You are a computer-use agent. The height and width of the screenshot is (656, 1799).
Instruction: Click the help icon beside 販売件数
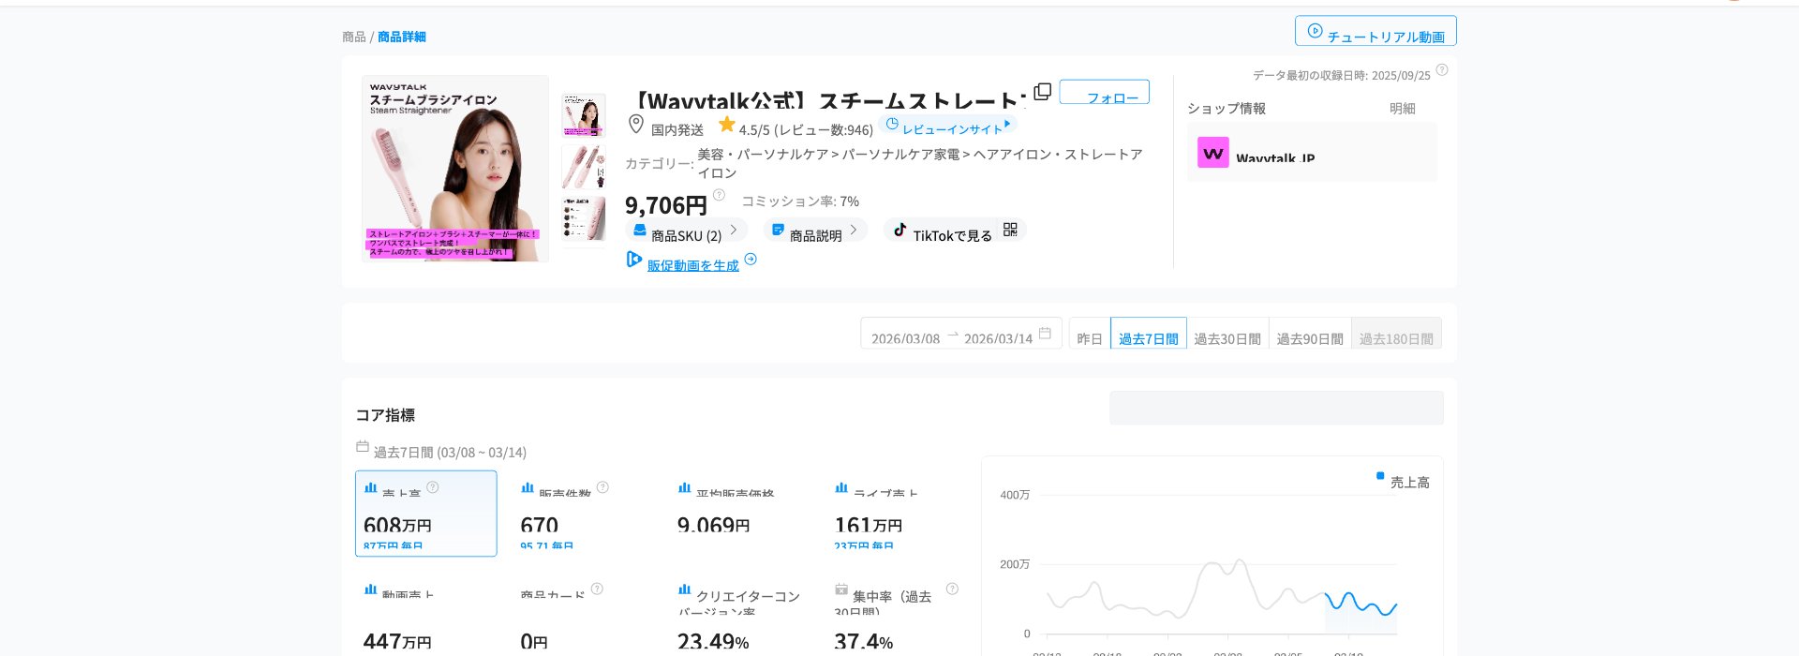coord(602,486)
